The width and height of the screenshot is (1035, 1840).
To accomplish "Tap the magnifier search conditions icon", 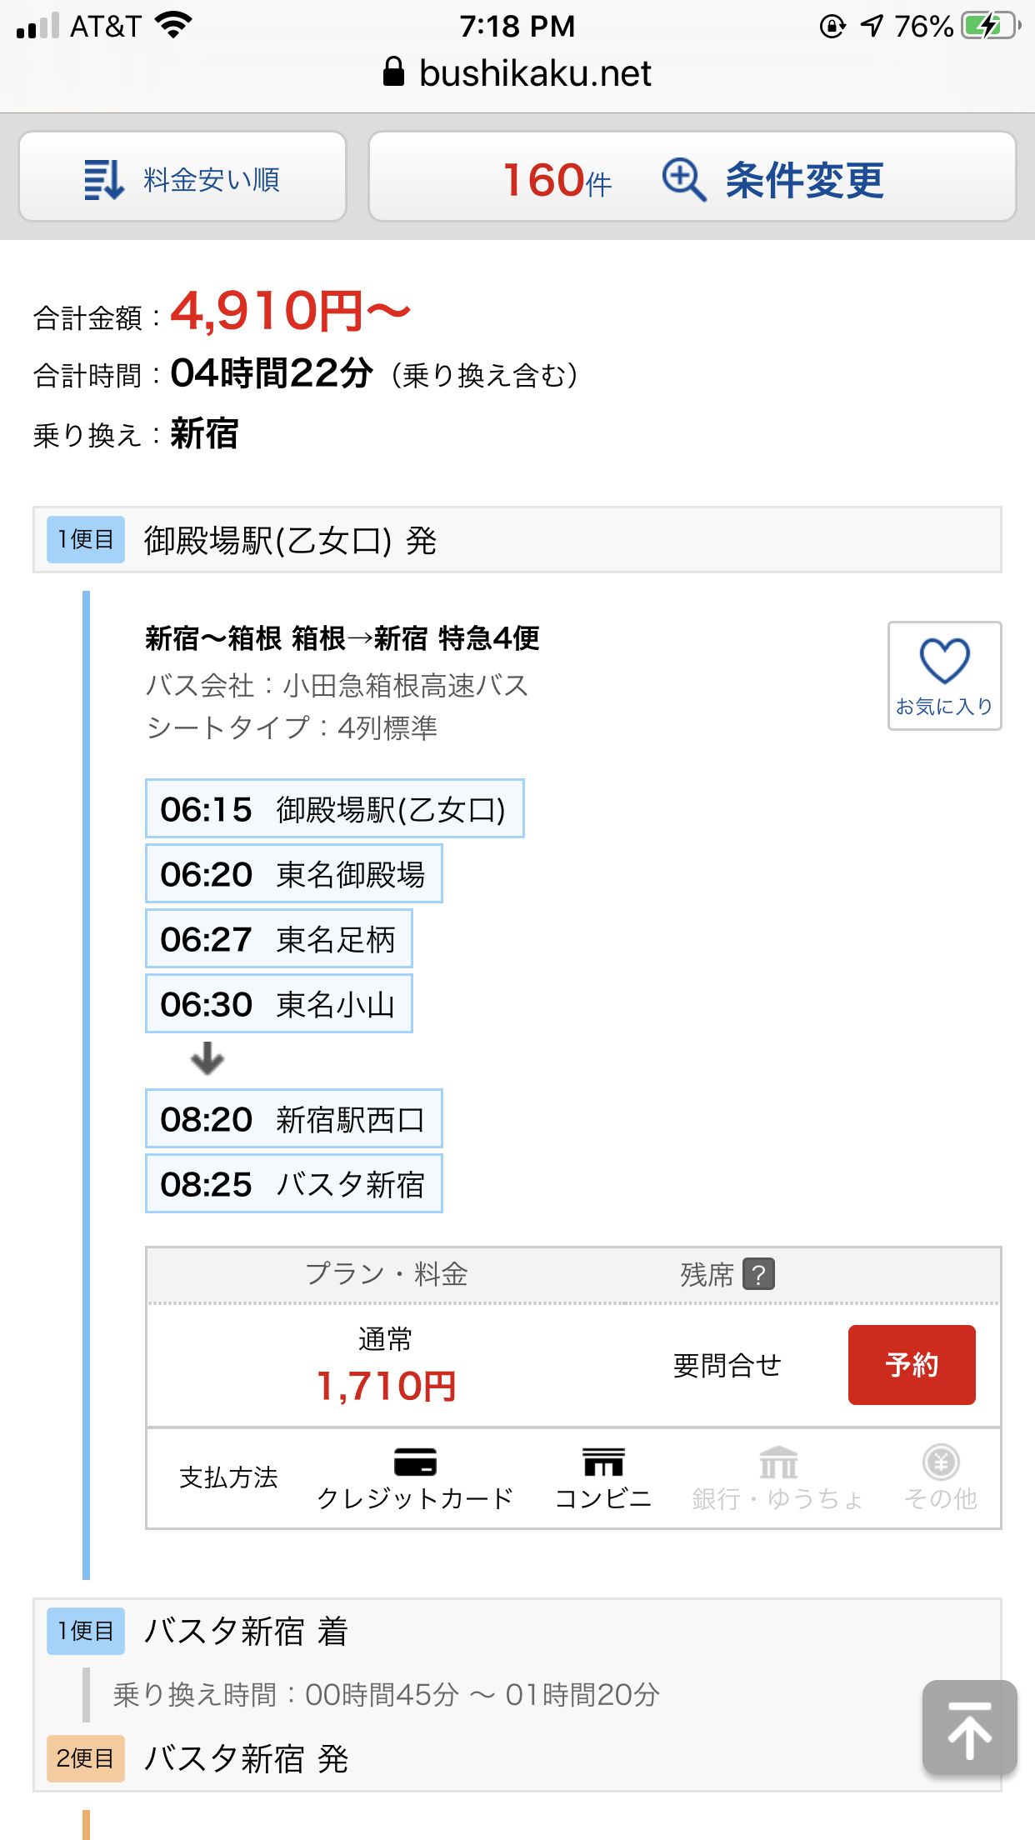I will click(684, 179).
